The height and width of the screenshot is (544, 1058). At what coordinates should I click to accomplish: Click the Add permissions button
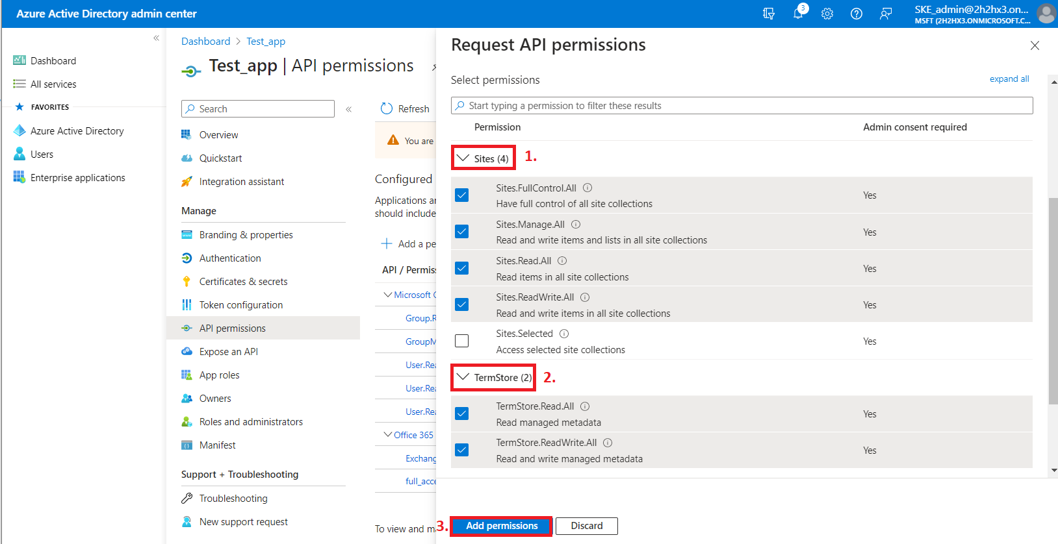point(502,526)
